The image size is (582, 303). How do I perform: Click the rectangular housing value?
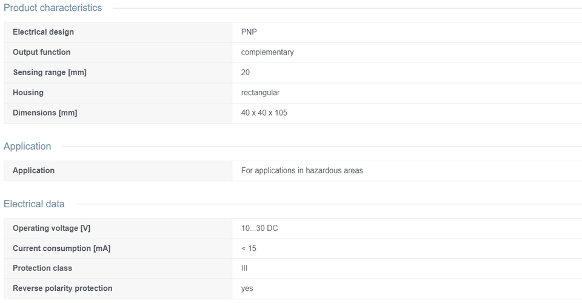pos(260,93)
